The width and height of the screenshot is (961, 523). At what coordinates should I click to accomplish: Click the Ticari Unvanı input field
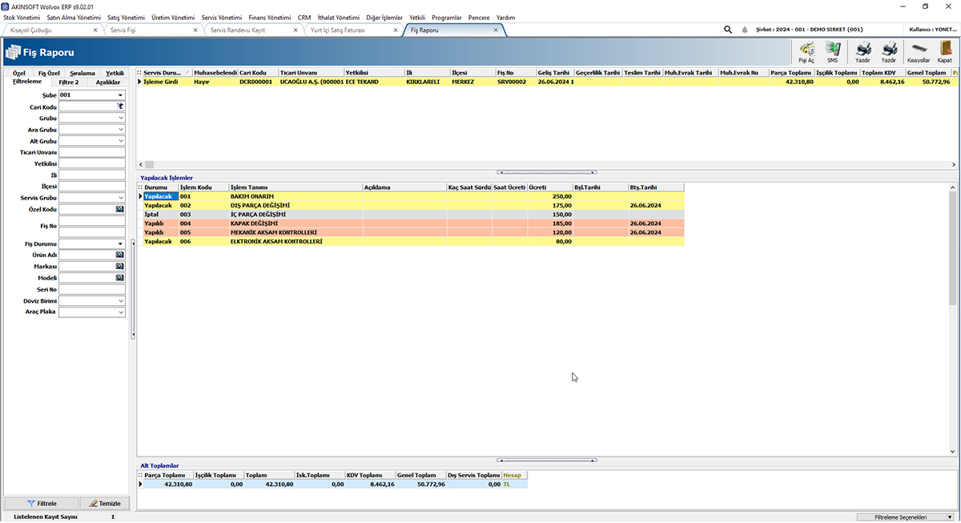92,152
